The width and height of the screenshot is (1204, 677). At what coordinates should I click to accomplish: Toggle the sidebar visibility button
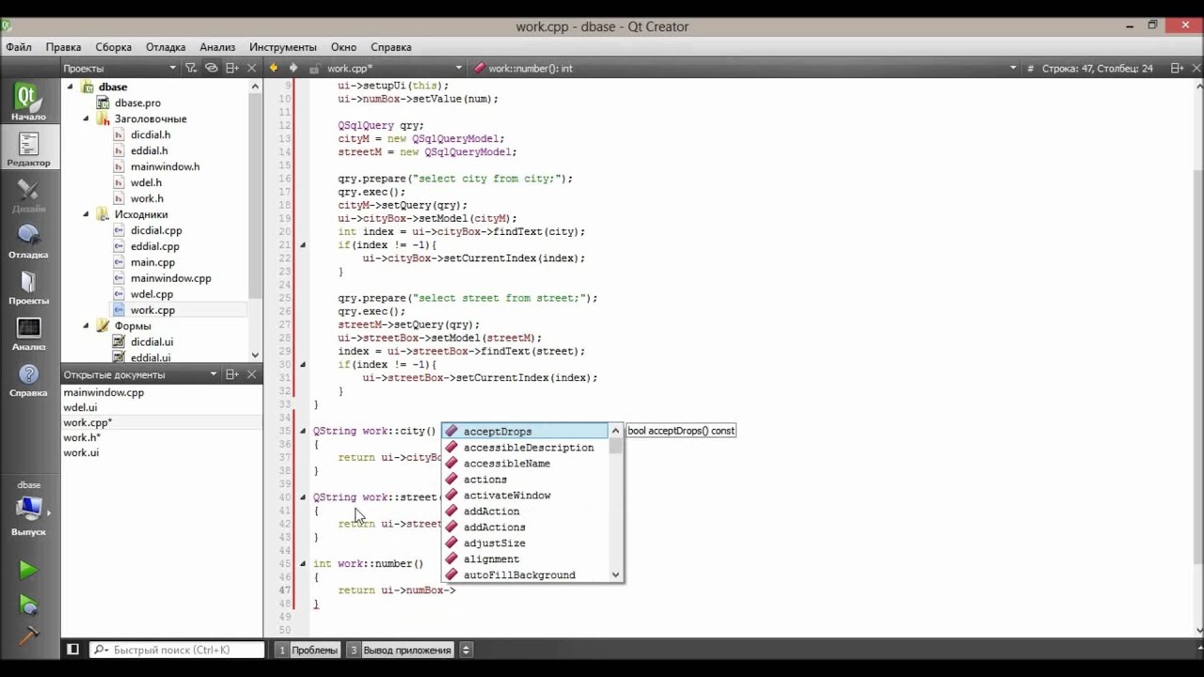[x=72, y=650]
